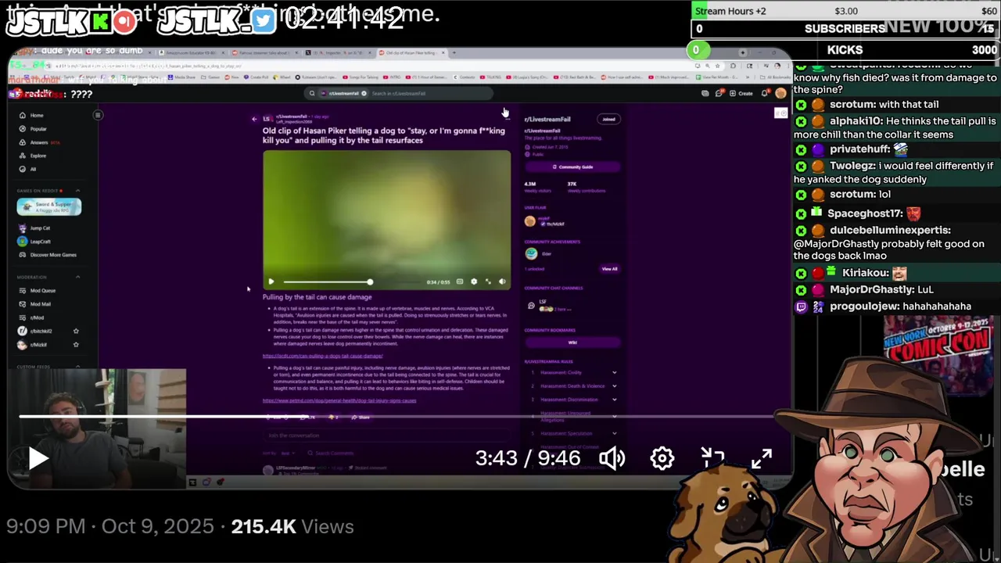Image resolution: width=1001 pixels, height=563 pixels.
Task: Open the Community Guide button
Action: [572, 167]
